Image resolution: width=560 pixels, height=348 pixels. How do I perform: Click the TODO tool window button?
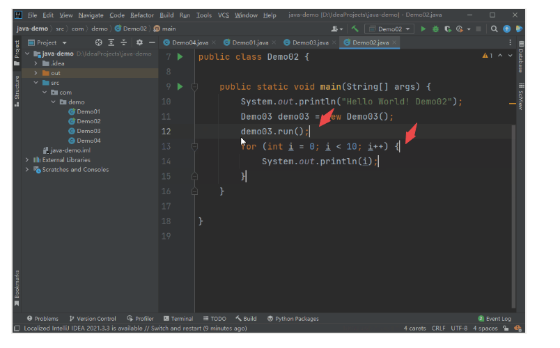click(215, 318)
